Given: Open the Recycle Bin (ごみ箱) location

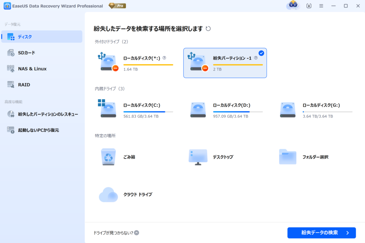Looking at the screenshot, I should click(x=108, y=157).
